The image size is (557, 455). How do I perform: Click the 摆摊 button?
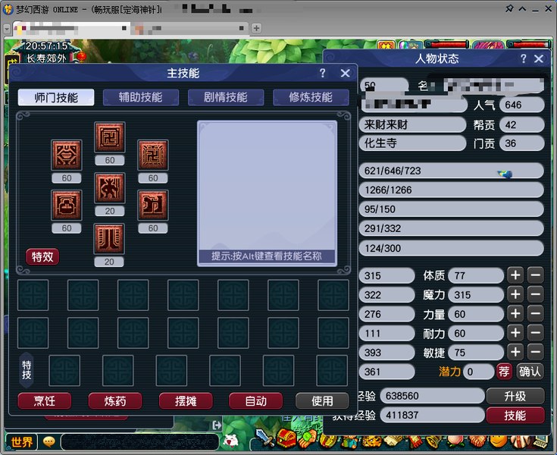click(186, 401)
